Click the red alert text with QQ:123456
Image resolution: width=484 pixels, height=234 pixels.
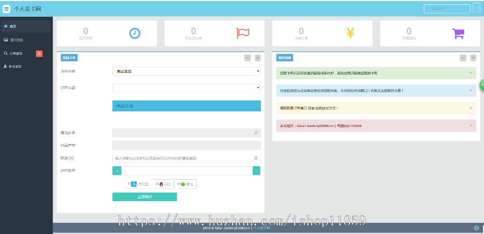(321, 126)
